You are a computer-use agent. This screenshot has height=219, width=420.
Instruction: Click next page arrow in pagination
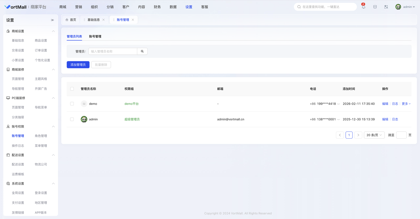tap(358, 135)
